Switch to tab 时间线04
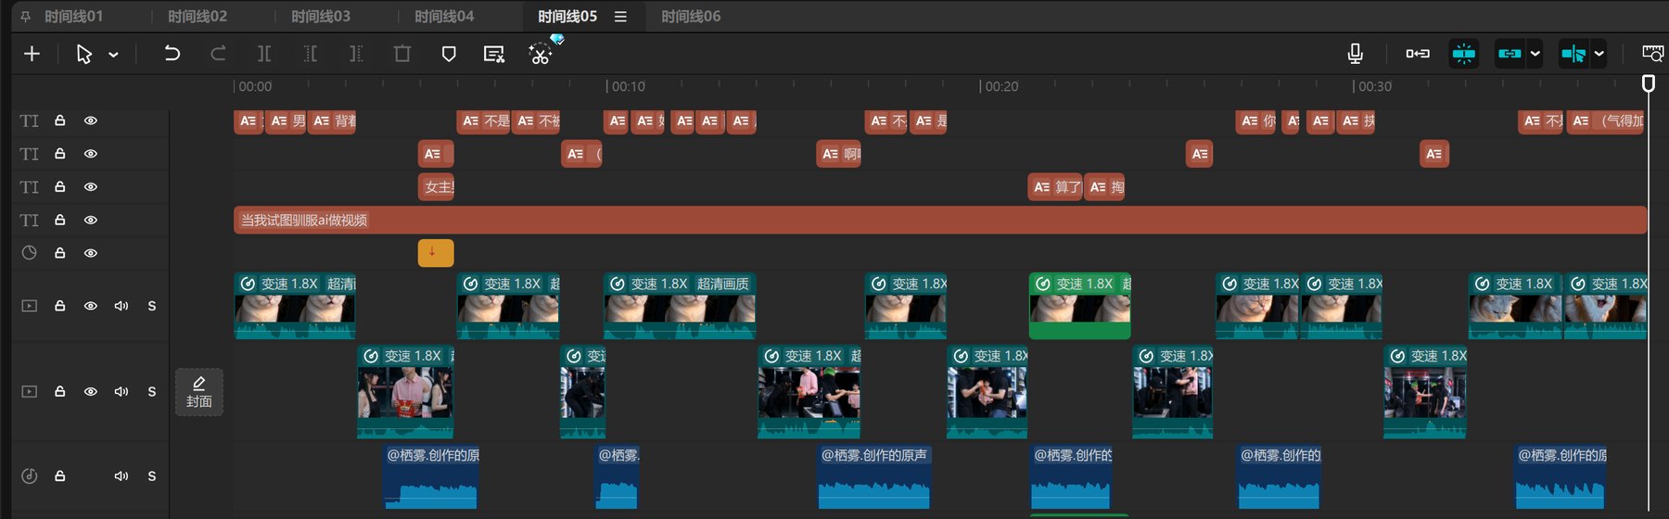Viewport: 1669px width, 519px height. (x=444, y=16)
